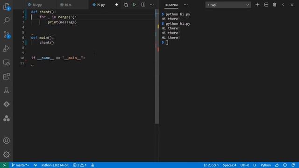
Task: Click the eye icon in status bar
Action: 36,165
